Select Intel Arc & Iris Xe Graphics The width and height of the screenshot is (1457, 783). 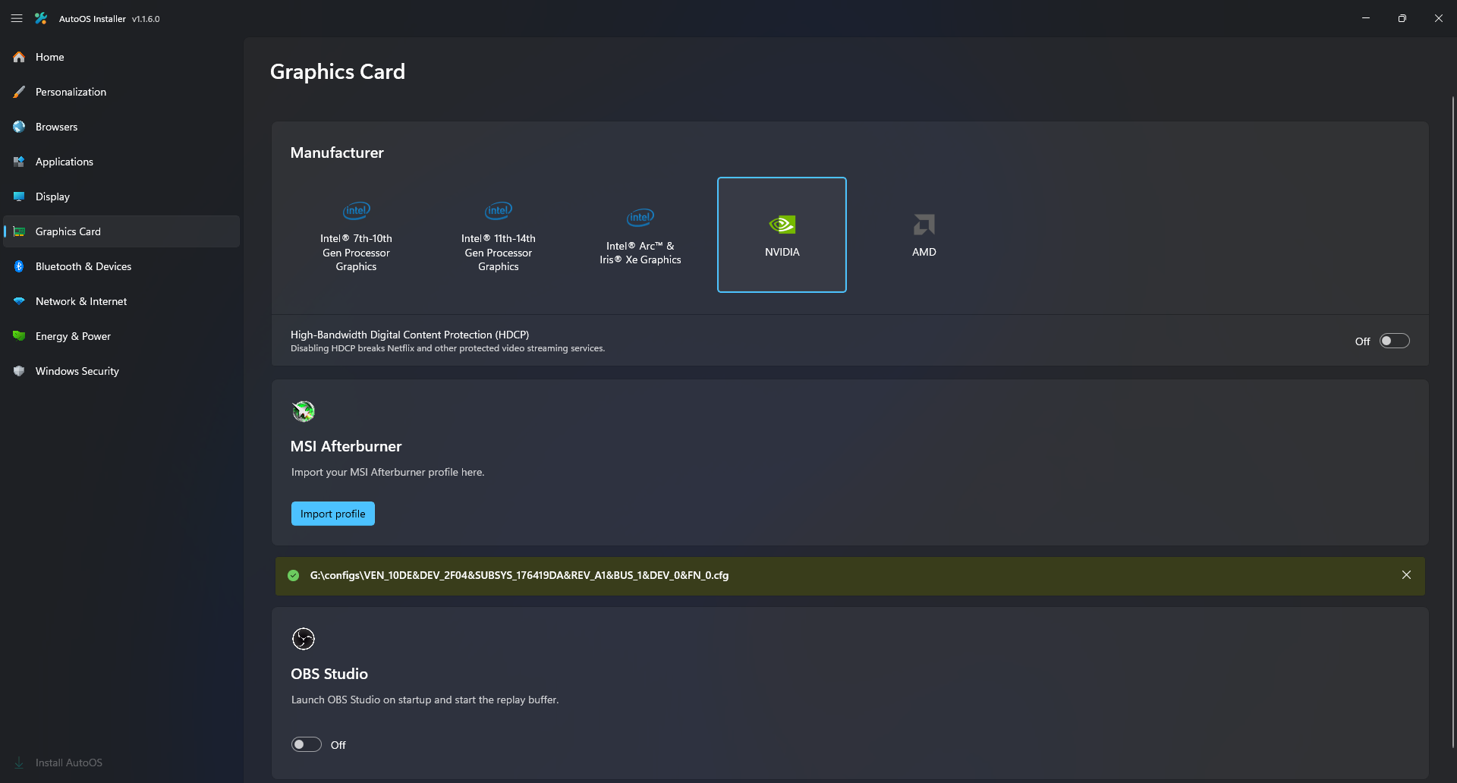click(640, 234)
